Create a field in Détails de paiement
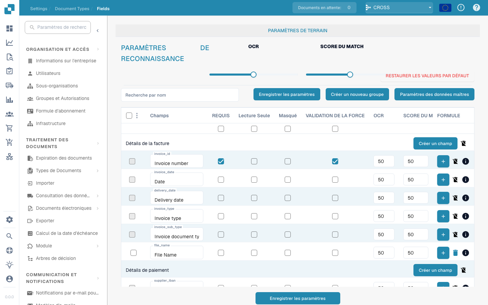Viewport: 488px width, 305px height. tap(435, 270)
